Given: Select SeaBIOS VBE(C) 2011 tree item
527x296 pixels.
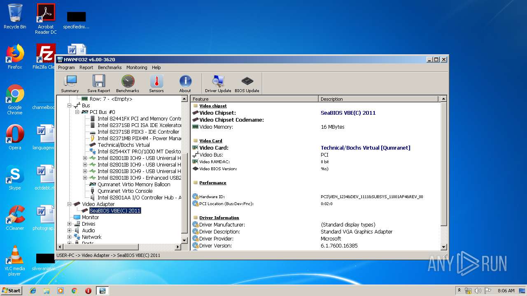Looking at the screenshot, I should click(x=115, y=211).
